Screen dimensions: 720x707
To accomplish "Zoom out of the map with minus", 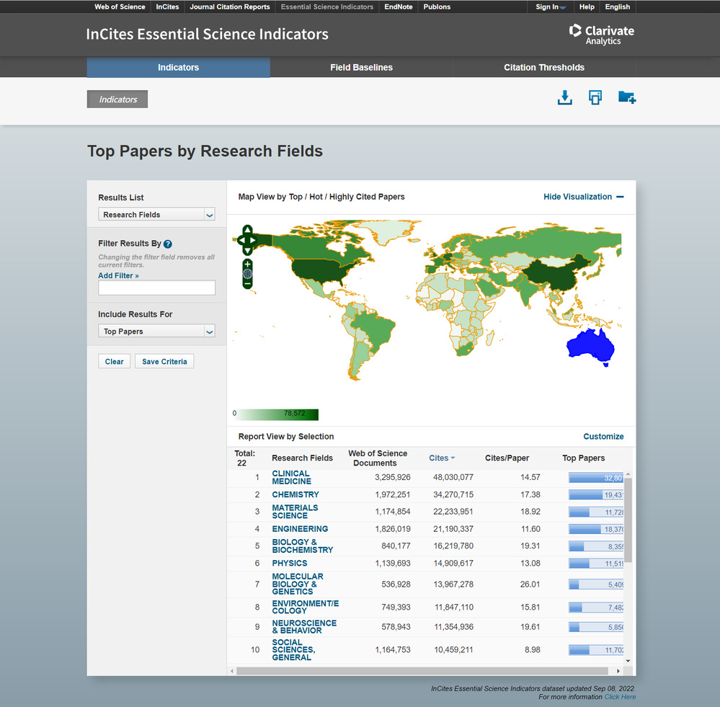I will (x=247, y=284).
